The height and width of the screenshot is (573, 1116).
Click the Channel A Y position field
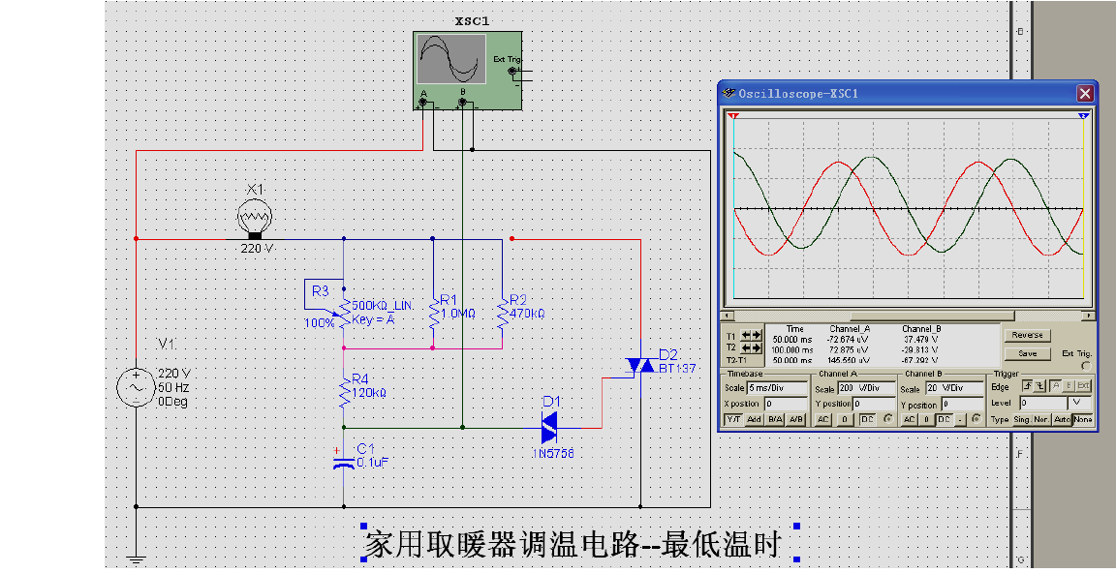(874, 404)
